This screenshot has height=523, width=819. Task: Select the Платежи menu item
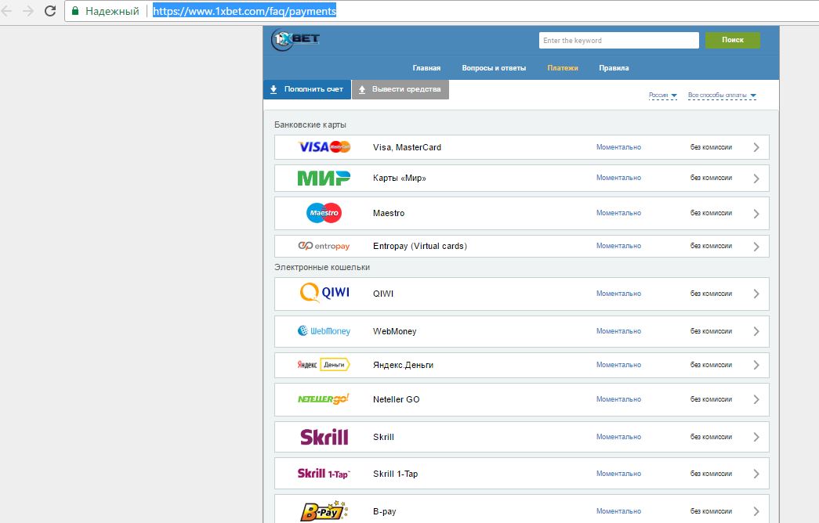(x=563, y=68)
